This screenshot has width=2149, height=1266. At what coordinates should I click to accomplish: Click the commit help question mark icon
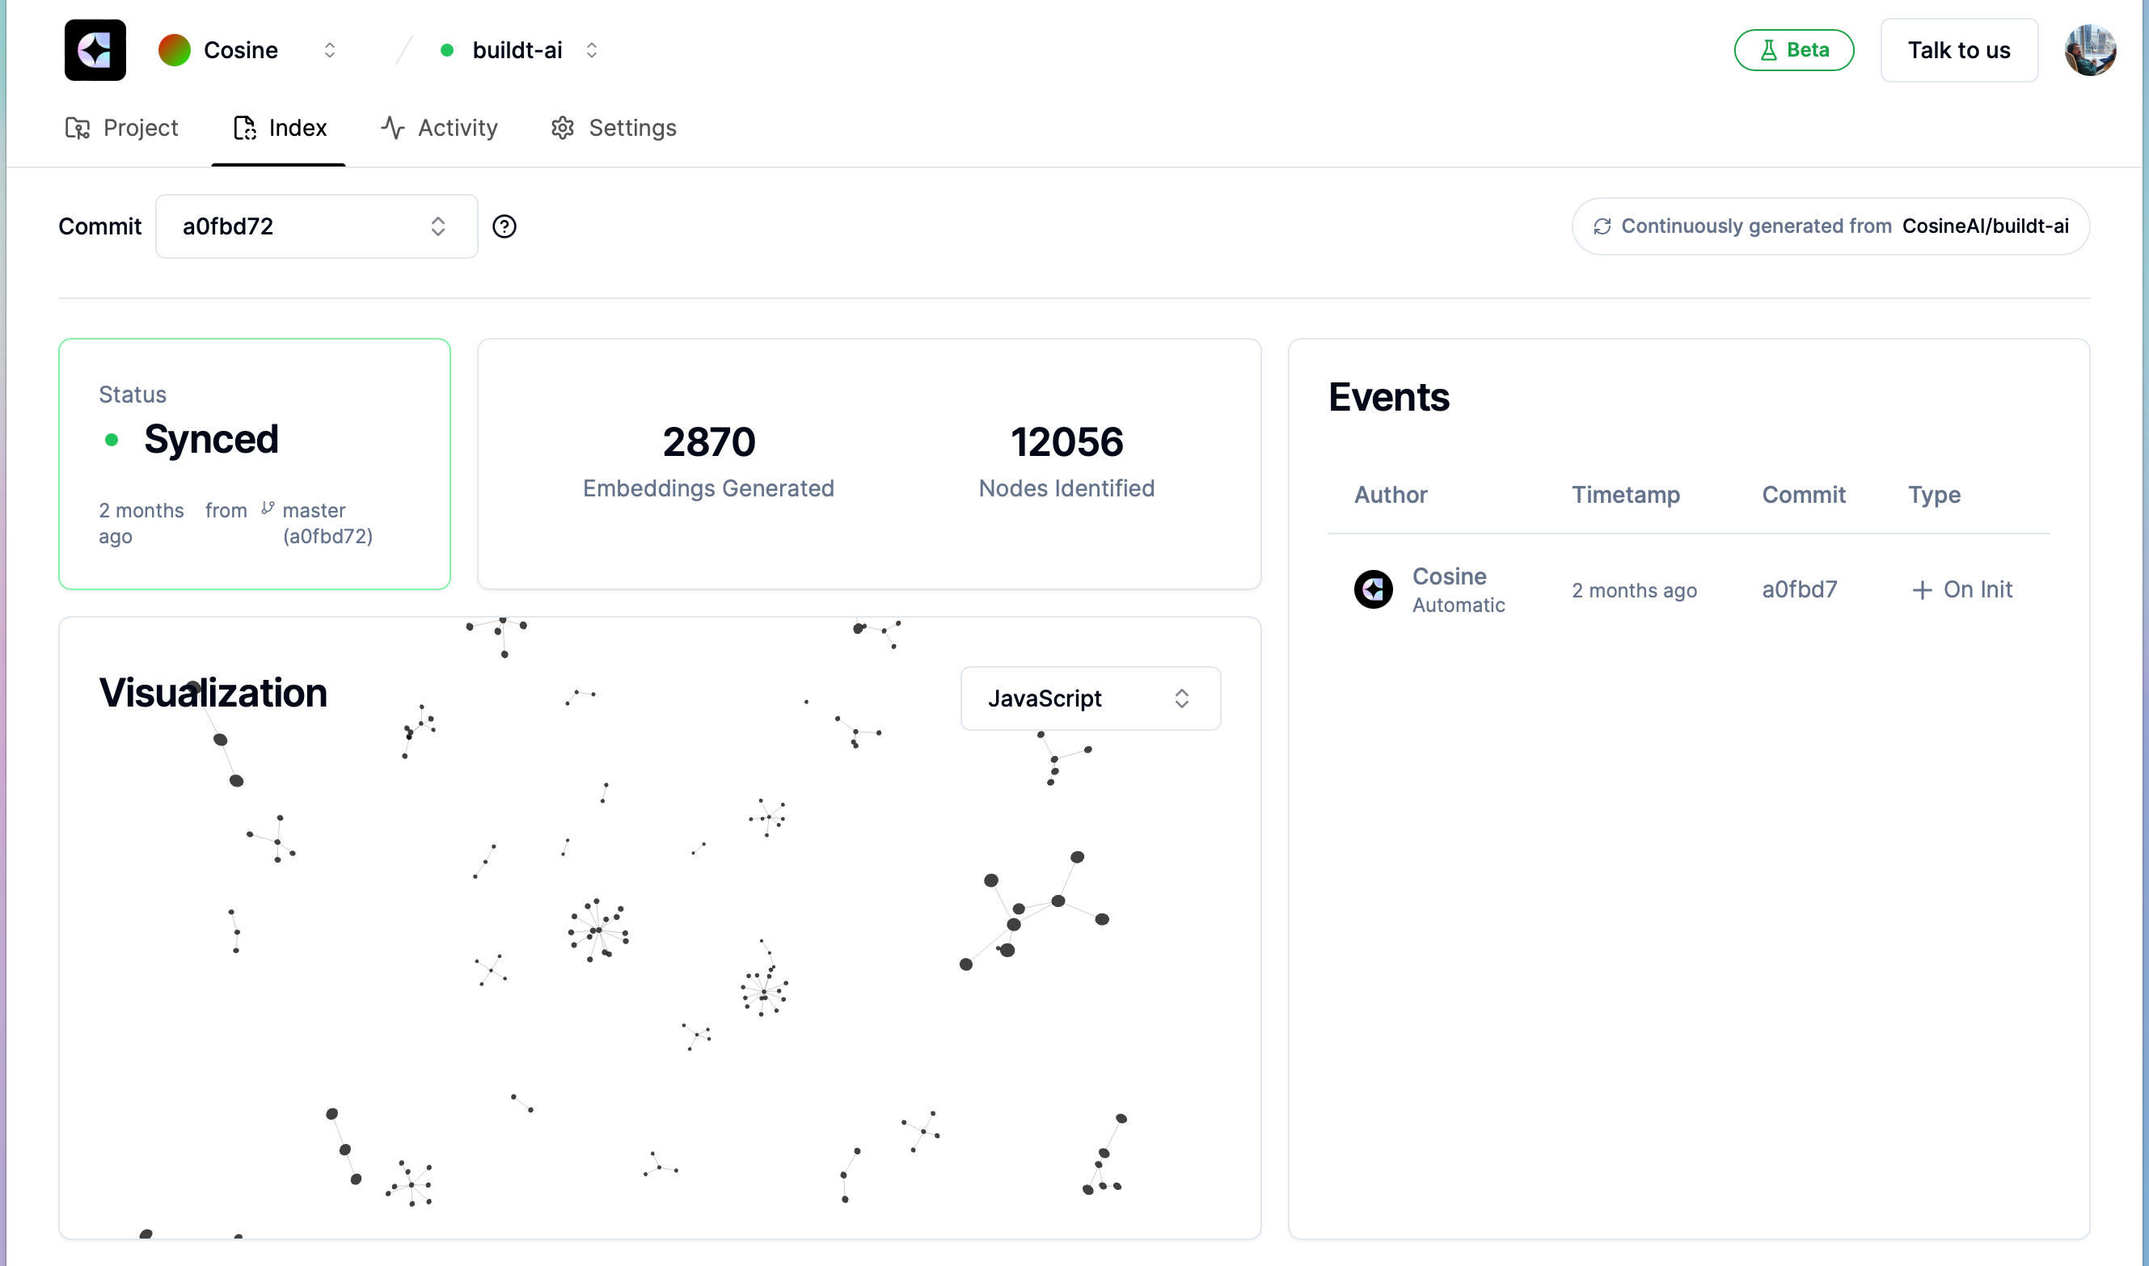tap(505, 226)
